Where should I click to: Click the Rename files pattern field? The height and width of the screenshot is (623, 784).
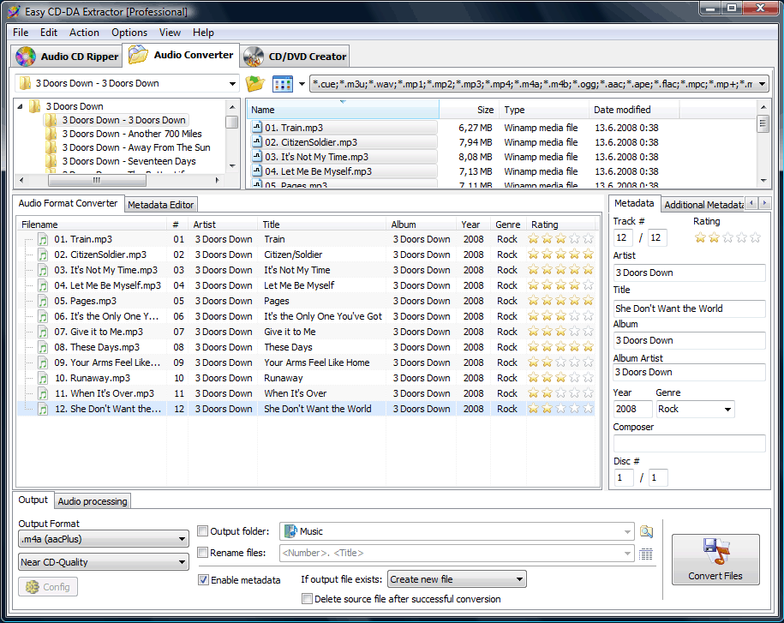[457, 553]
